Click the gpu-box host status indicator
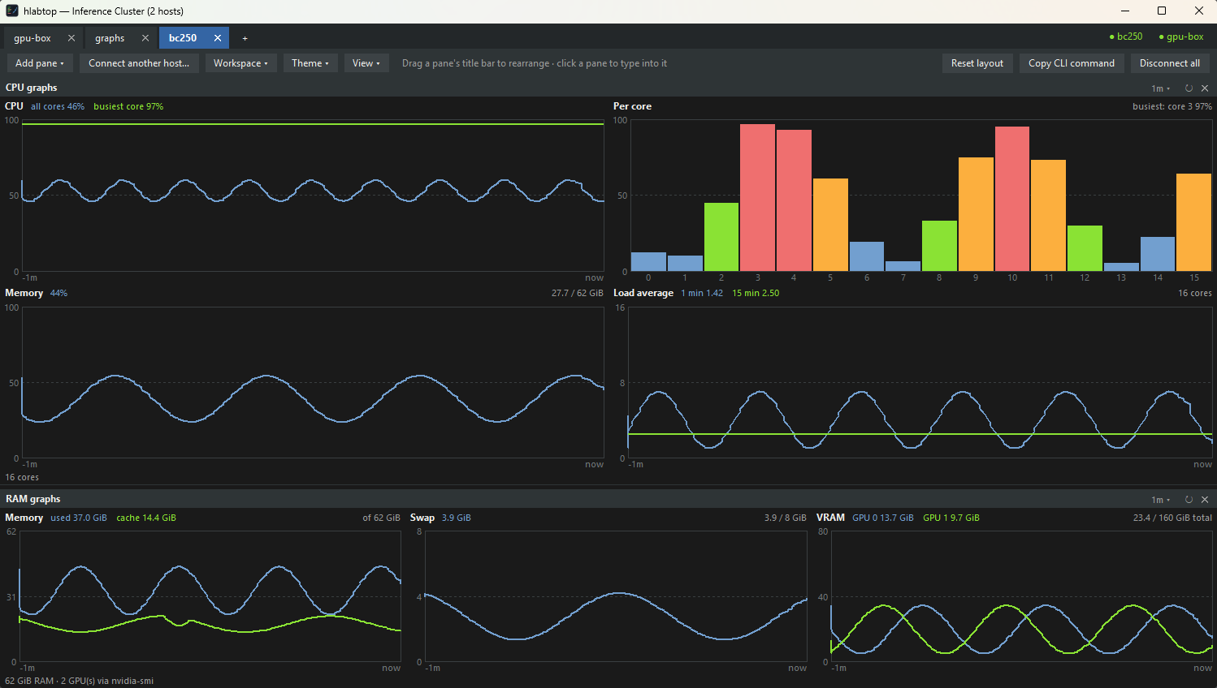Viewport: 1217px width, 688px height. [1181, 37]
